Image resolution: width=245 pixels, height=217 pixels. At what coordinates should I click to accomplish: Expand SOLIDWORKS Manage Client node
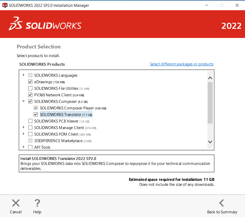click(24, 127)
